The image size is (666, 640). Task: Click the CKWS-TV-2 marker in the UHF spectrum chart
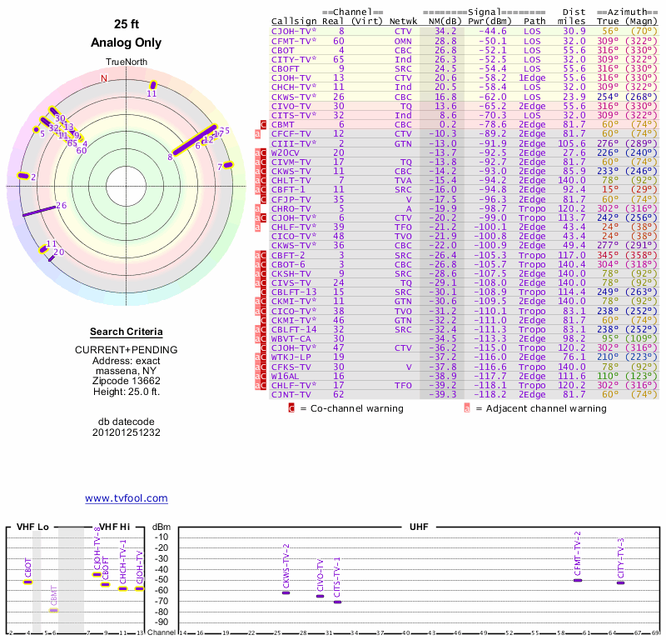(x=286, y=592)
